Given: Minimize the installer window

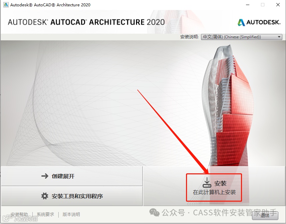Looking at the screenshot, I should coord(248,5).
